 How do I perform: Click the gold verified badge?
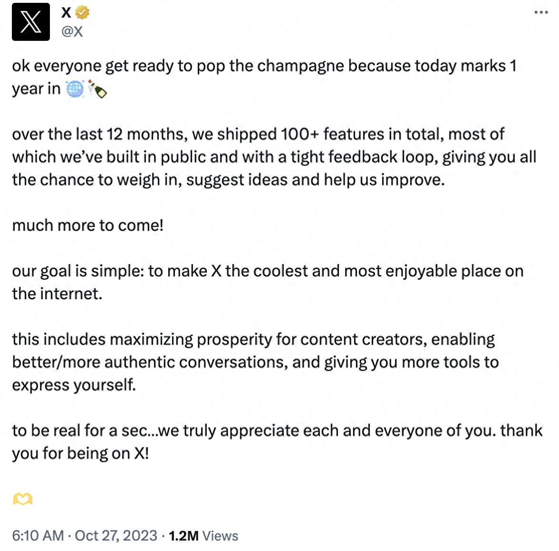(82, 12)
